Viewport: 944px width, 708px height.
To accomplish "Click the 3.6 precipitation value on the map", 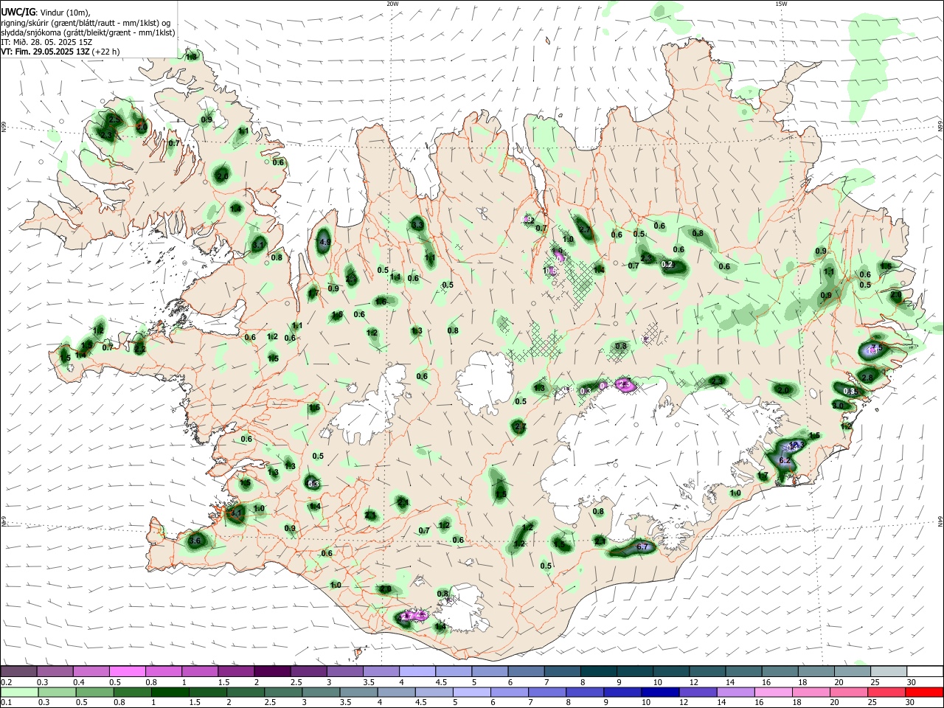I will click(195, 541).
